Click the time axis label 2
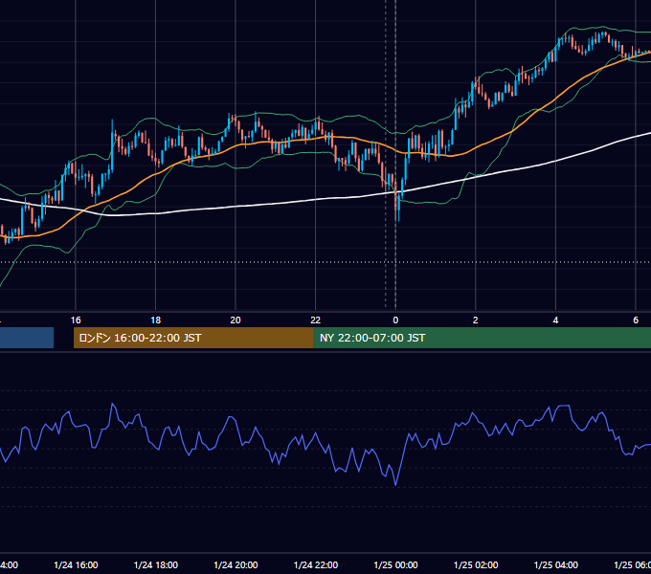 point(476,320)
